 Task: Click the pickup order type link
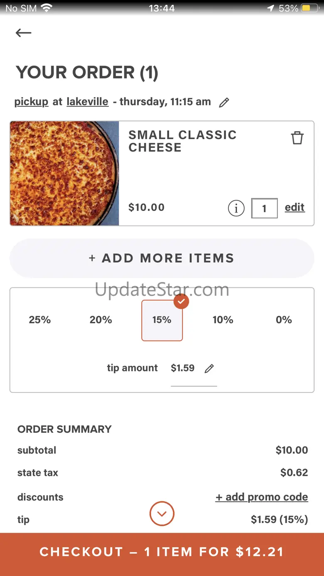pyautogui.click(x=31, y=102)
